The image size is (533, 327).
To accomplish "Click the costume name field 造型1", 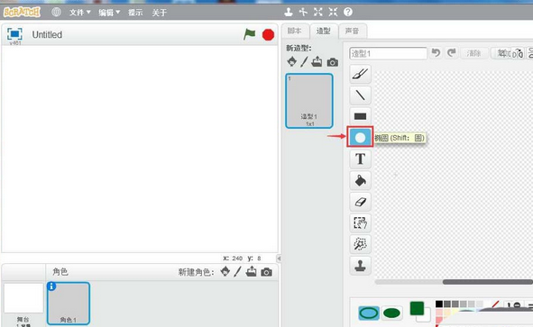I will tap(388, 54).
